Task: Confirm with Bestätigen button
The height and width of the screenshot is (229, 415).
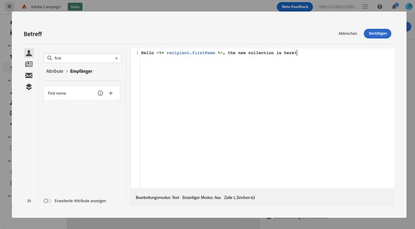Action: click(x=377, y=34)
